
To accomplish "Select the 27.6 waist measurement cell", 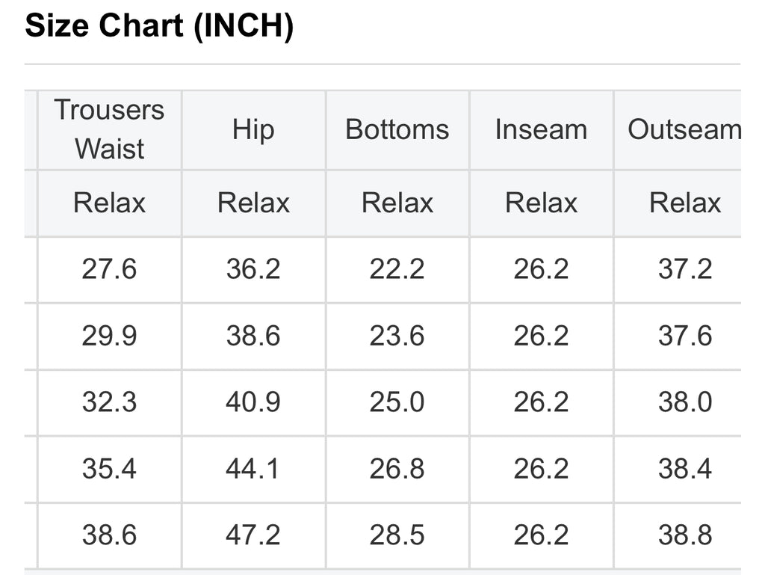I will pyautogui.click(x=109, y=269).
